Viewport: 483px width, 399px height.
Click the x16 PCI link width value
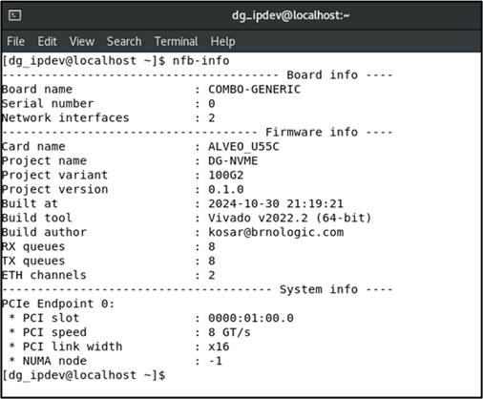[x=219, y=346]
